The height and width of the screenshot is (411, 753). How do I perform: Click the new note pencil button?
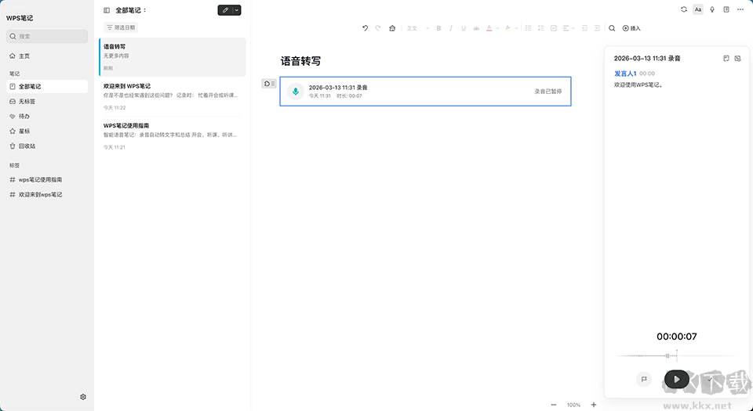[225, 10]
